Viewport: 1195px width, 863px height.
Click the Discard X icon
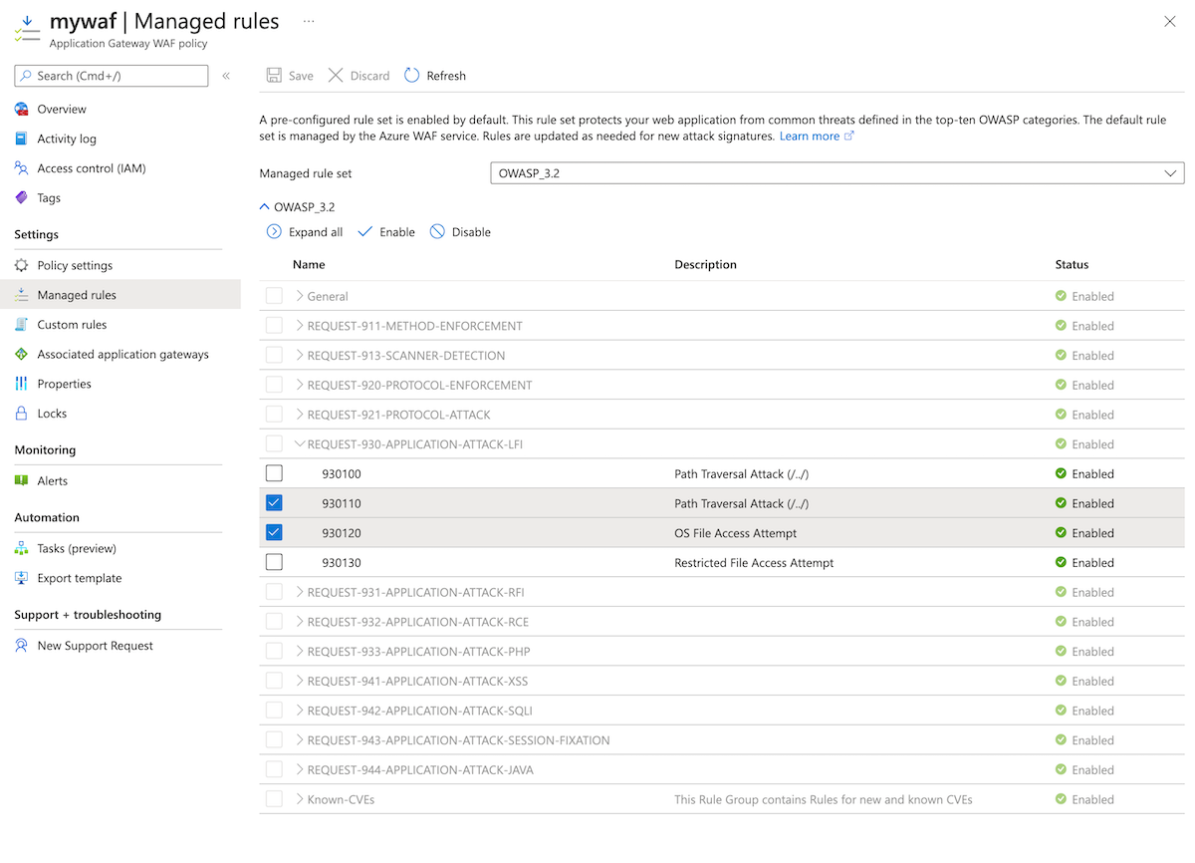(x=336, y=76)
